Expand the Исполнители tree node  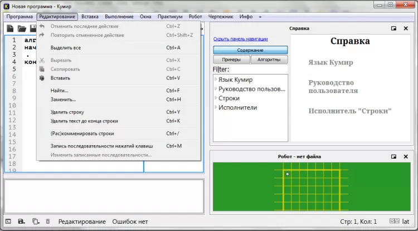pyautogui.click(x=216, y=107)
